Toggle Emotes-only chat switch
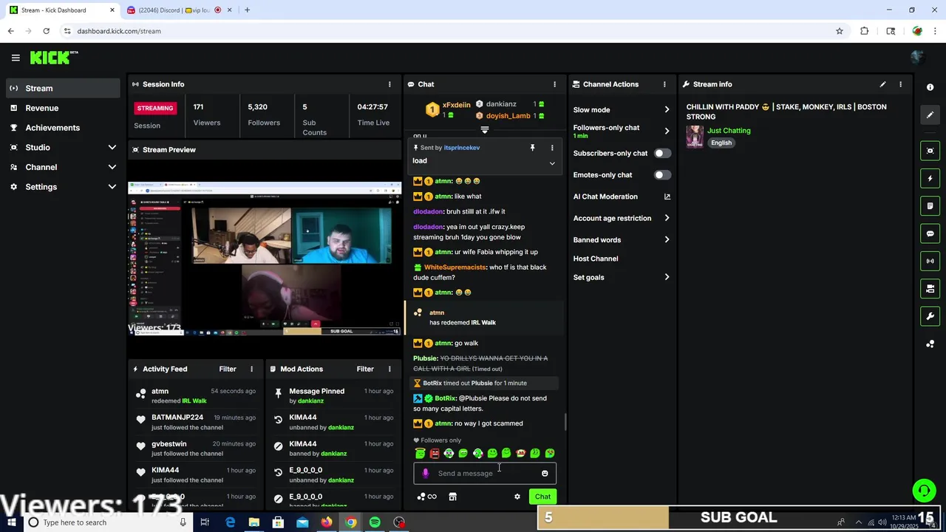Screen dimensions: 946x532 click(x=662, y=175)
